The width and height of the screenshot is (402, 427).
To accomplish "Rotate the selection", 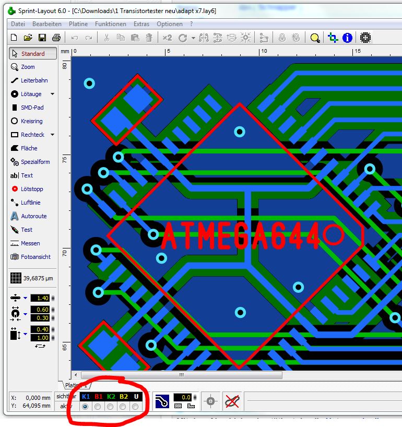I will coord(183,38).
